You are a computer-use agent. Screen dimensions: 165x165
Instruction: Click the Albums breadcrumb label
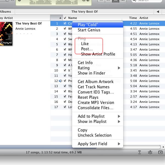[x=5, y=12]
